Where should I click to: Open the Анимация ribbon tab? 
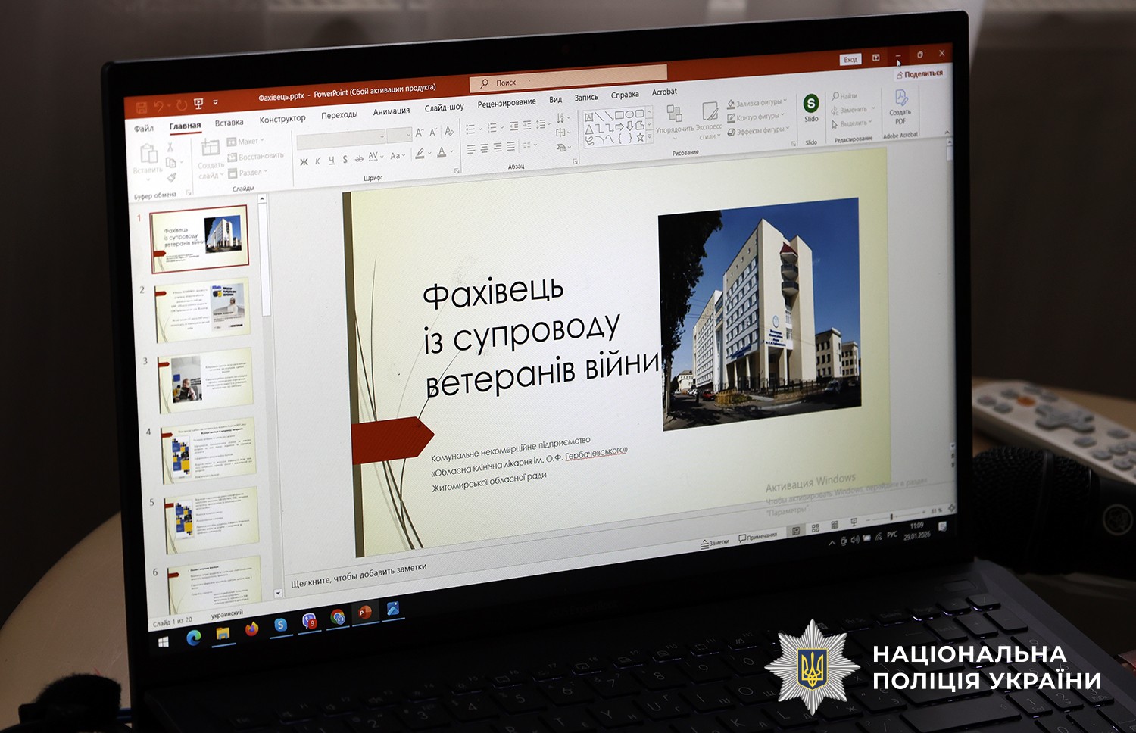(x=391, y=111)
